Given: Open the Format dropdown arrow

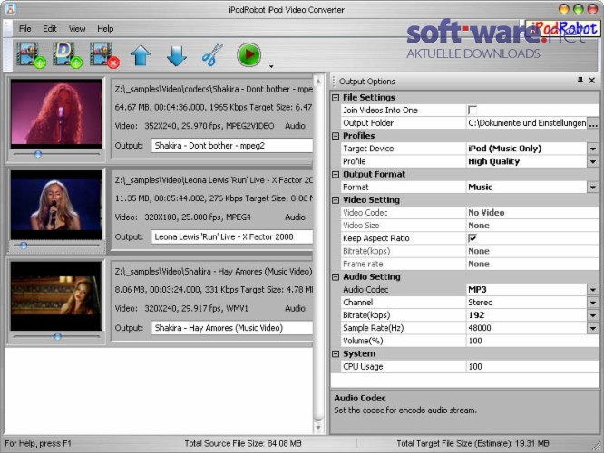Looking at the screenshot, I should coord(593,187).
